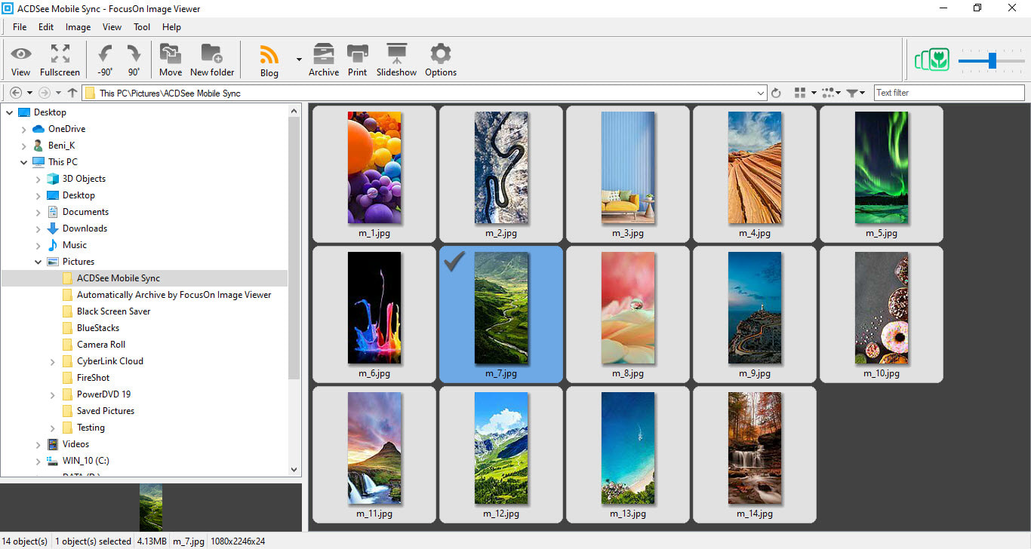The height and width of the screenshot is (549, 1031).
Task: Start the Slideshow
Action: pos(397,60)
